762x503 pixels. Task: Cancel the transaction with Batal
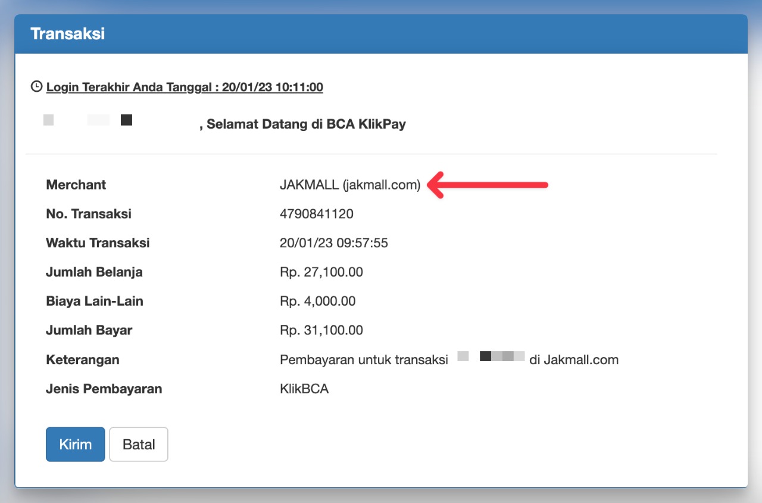tap(139, 444)
